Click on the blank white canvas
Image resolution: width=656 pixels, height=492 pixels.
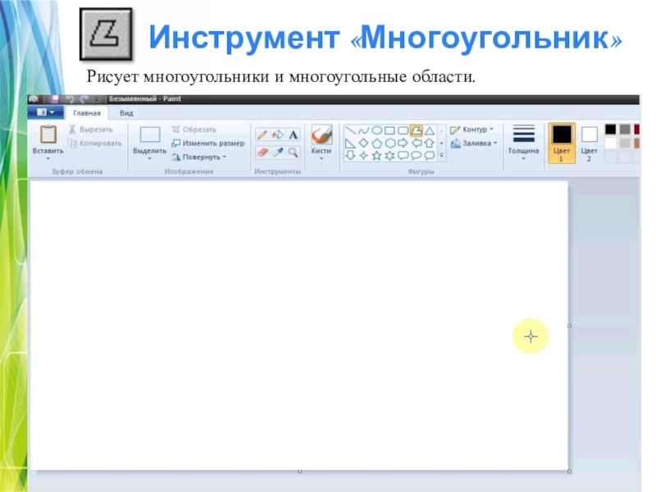point(299,325)
